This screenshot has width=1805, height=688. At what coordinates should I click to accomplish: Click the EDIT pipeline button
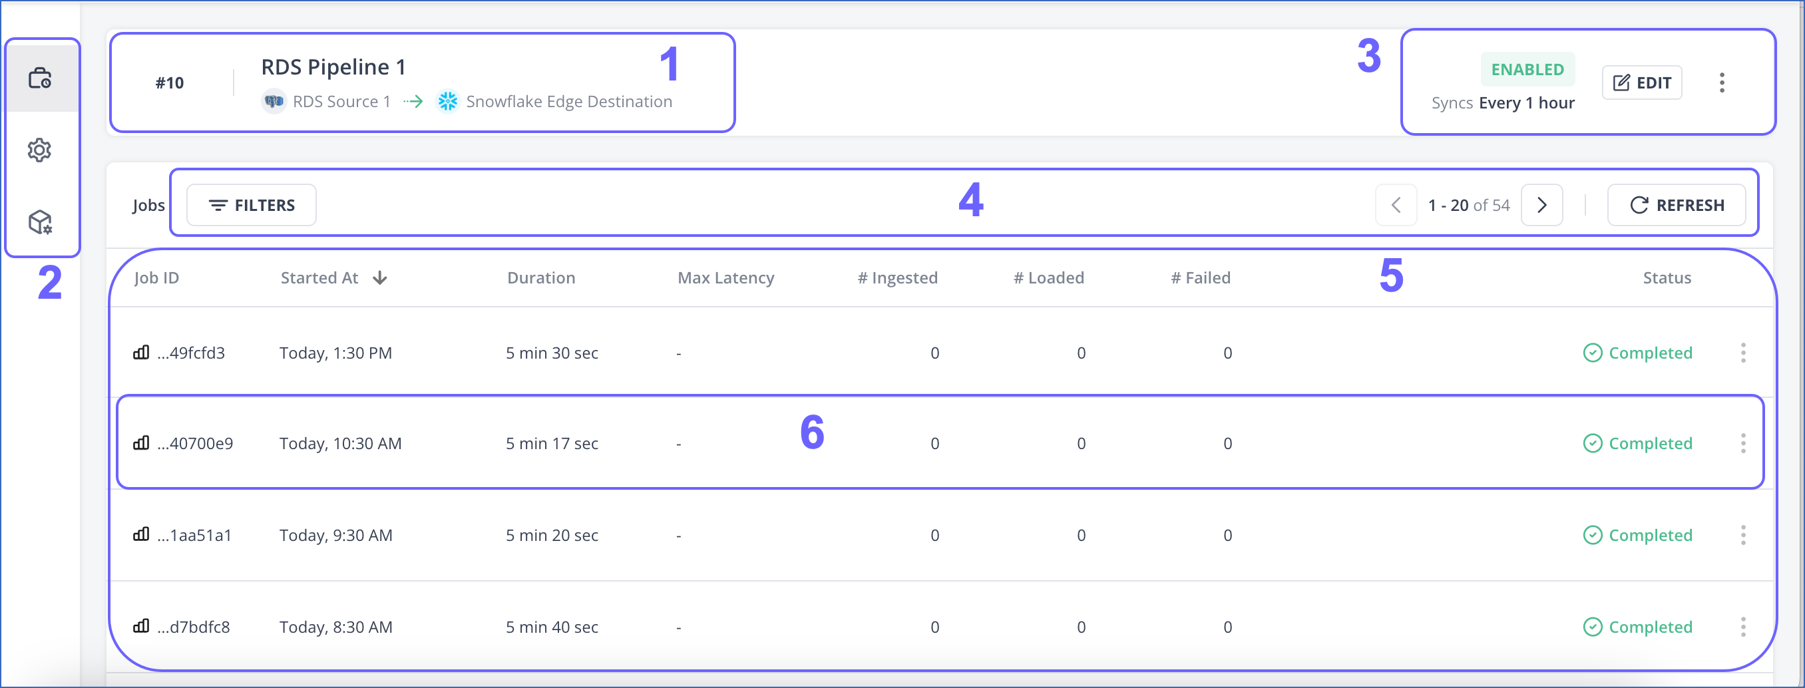[1642, 83]
